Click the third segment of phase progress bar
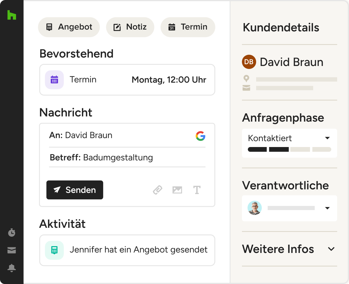 [x=300, y=149]
